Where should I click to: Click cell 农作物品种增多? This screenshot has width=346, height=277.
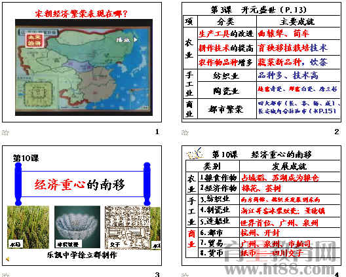[x=227, y=62]
